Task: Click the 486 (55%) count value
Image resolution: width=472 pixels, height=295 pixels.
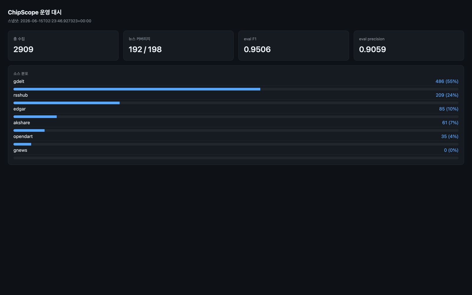Action: pyautogui.click(x=447, y=81)
